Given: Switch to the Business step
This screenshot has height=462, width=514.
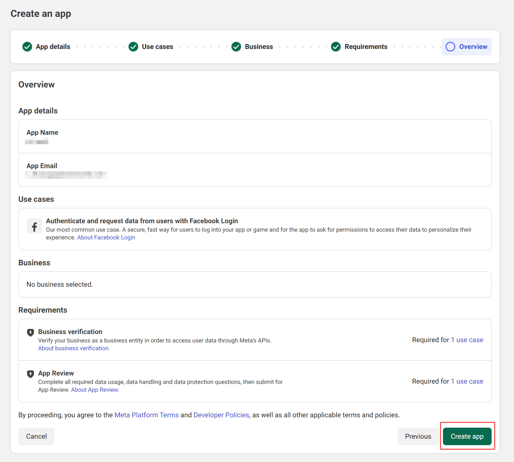Looking at the screenshot, I should tap(259, 47).
